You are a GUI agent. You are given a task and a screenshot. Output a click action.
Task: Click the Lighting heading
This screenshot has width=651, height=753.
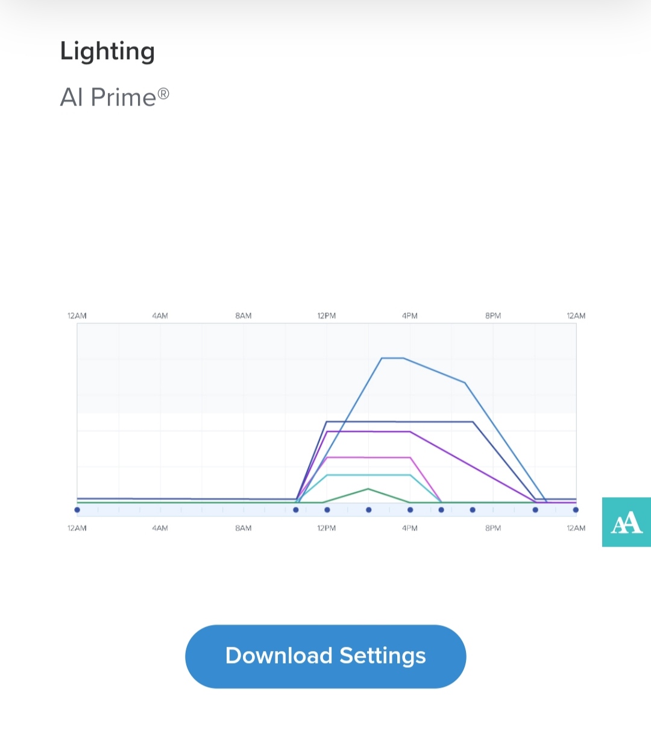tap(107, 52)
